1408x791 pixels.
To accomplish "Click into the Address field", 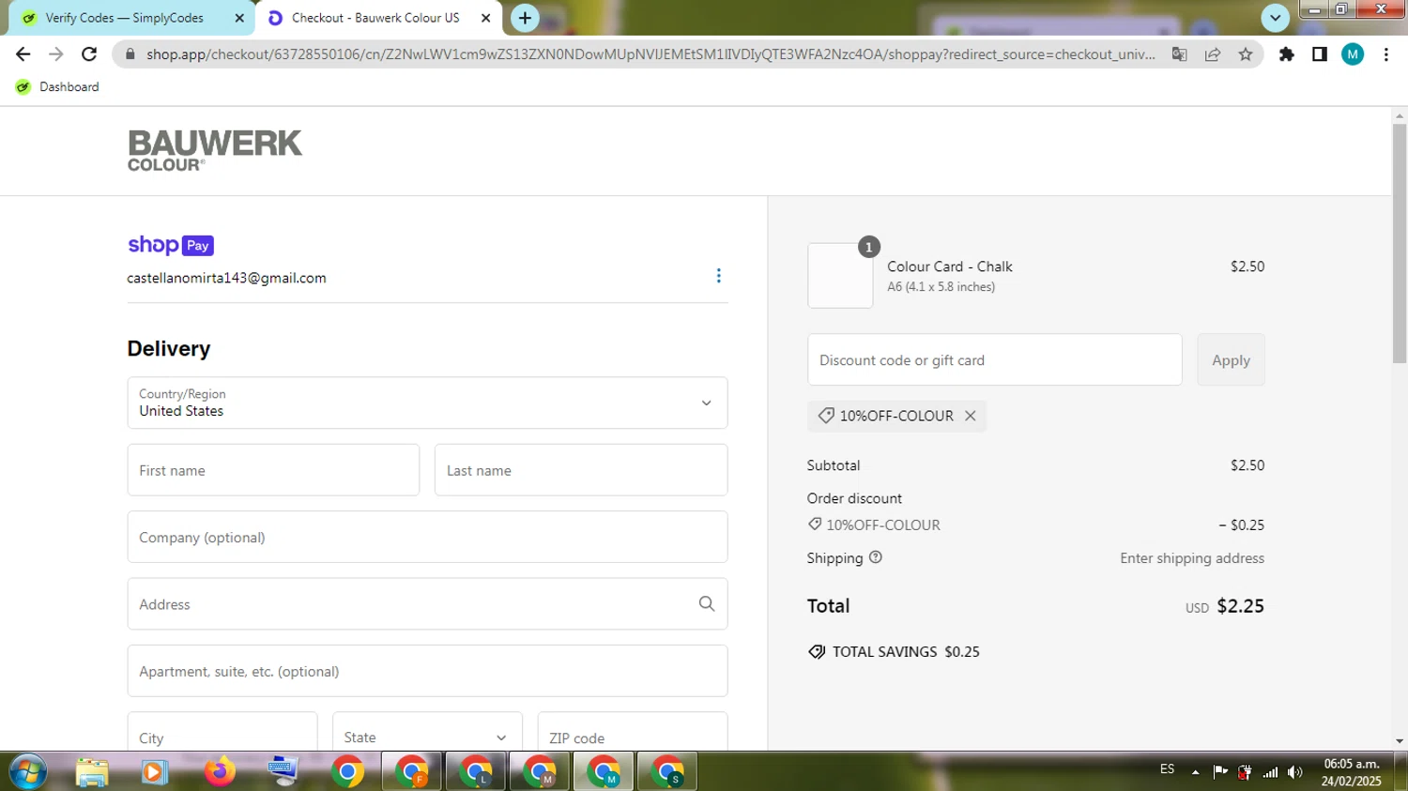I will point(427,604).
